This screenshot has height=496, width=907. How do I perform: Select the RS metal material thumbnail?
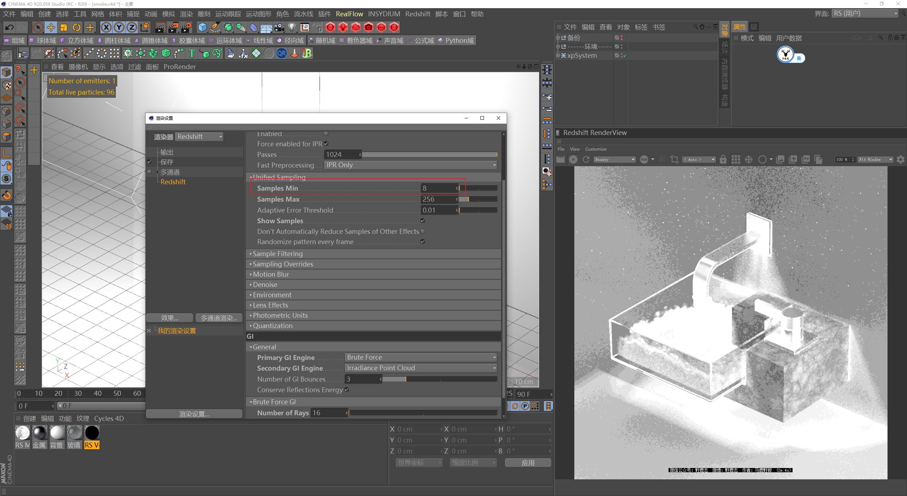pyautogui.click(x=39, y=437)
